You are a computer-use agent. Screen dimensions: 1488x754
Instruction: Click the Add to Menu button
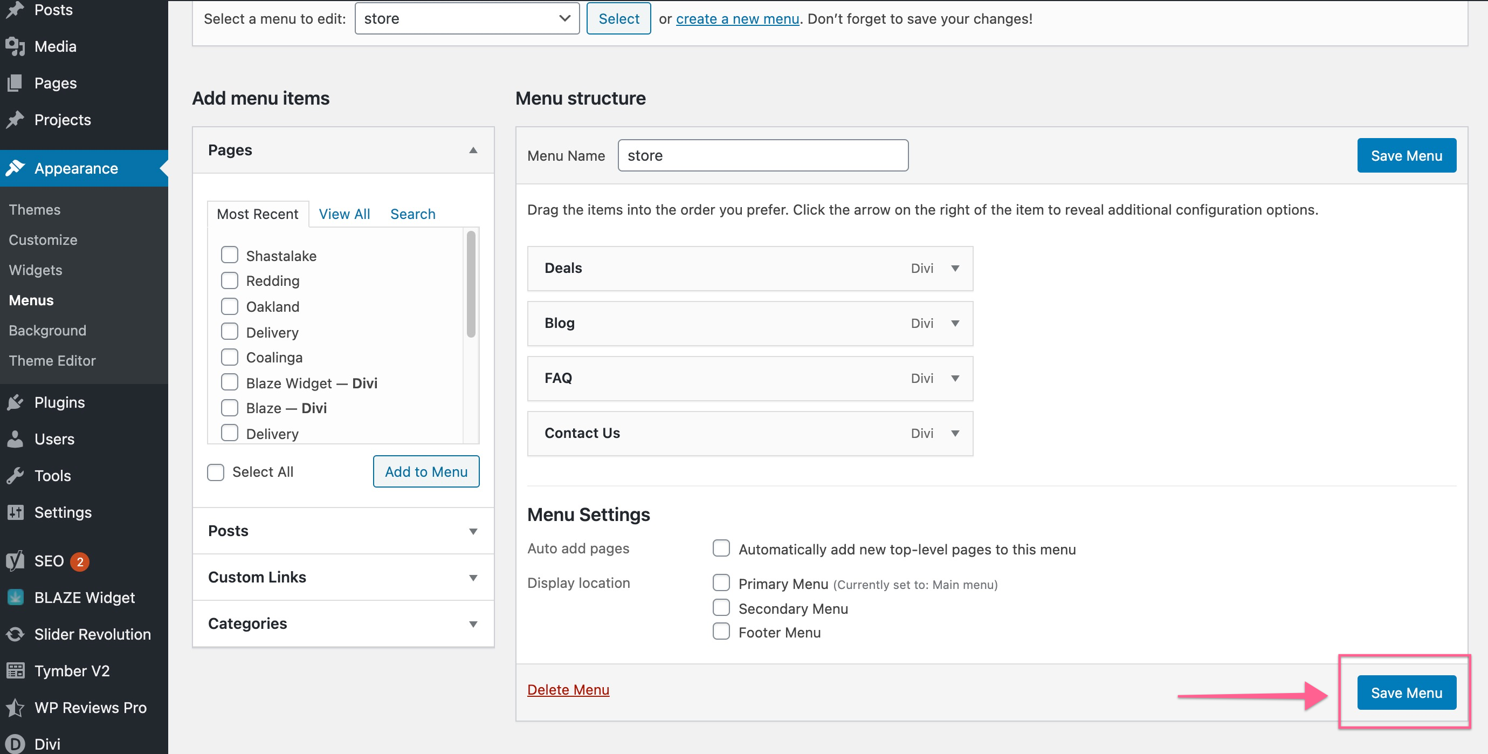(x=426, y=471)
